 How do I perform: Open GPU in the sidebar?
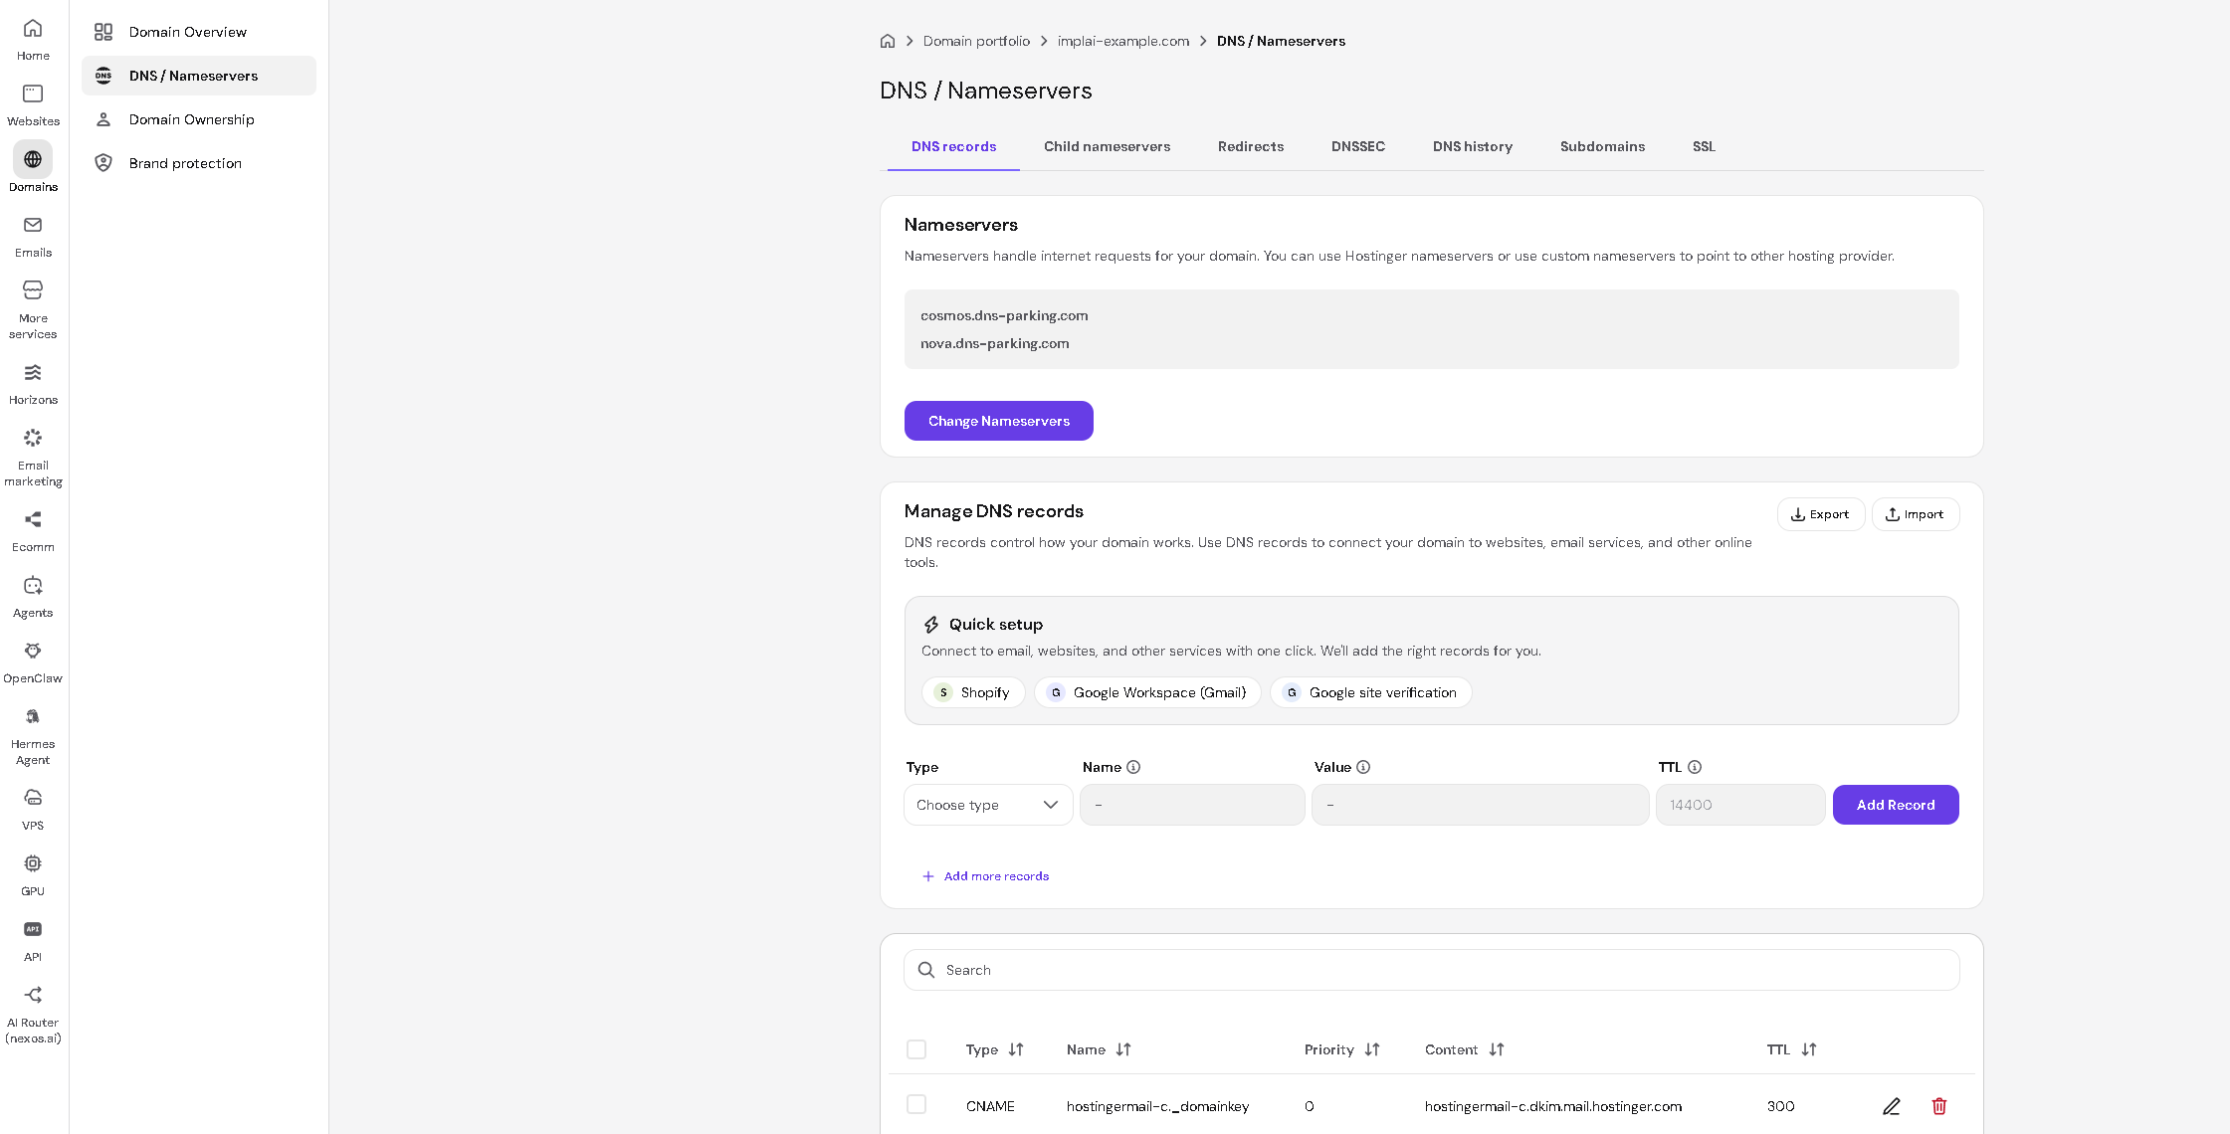(x=33, y=875)
